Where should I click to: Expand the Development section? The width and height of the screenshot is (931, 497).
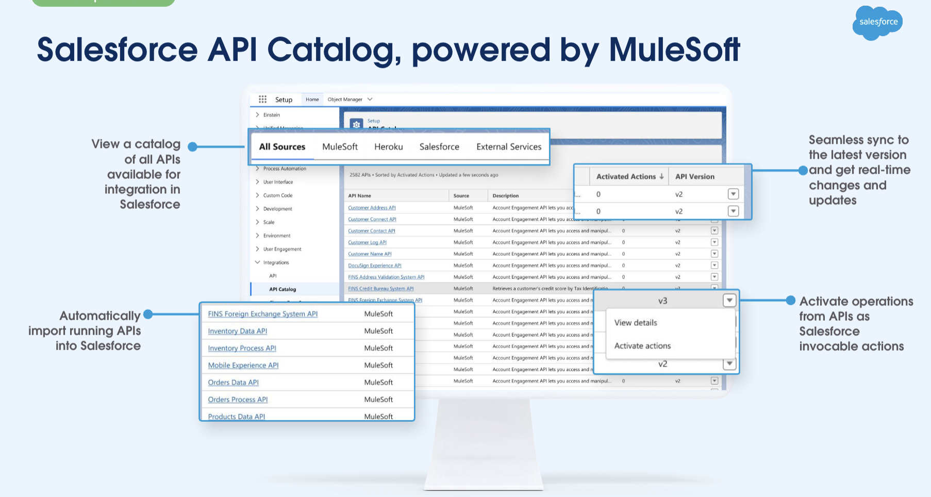tap(257, 209)
